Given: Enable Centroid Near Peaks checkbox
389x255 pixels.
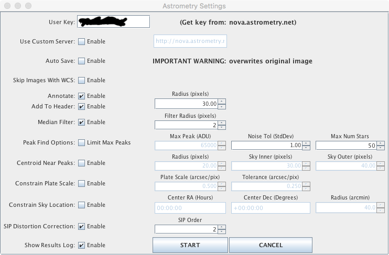Looking at the screenshot, I should pyautogui.click(x=81, y=163).
